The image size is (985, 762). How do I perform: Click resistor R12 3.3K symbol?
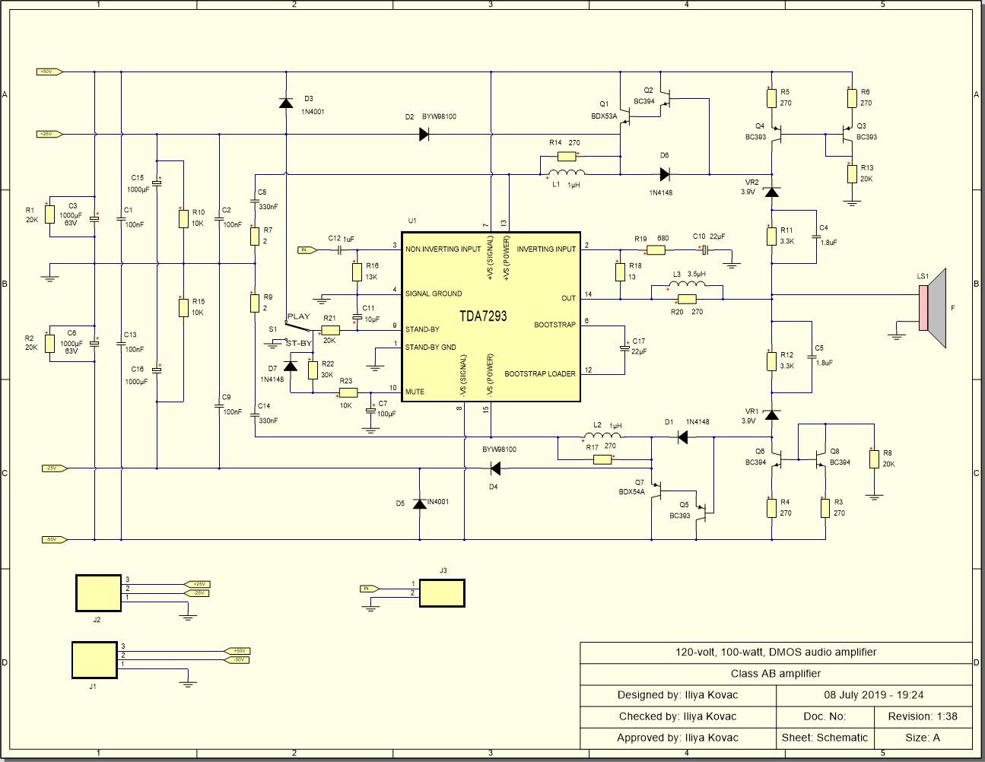click(x=772, y=360)
